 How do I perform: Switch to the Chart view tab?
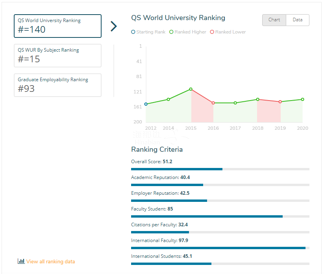click(x=274, y=20)
